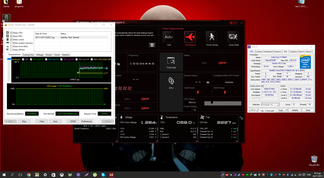Activate Away Mode icon
The width and height of the screenshot is (324, 178).
tap(233, 37)
